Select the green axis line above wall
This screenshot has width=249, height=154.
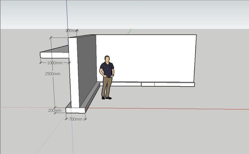[129, 32]
